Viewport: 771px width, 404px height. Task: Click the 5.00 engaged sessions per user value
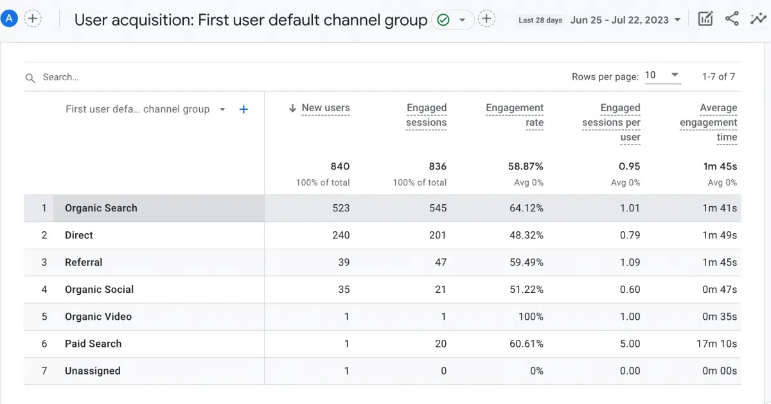[630, 344]
